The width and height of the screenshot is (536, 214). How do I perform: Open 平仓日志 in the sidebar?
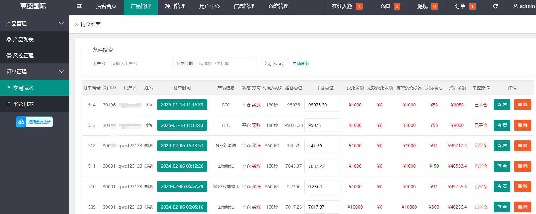[x=23, y=104]
